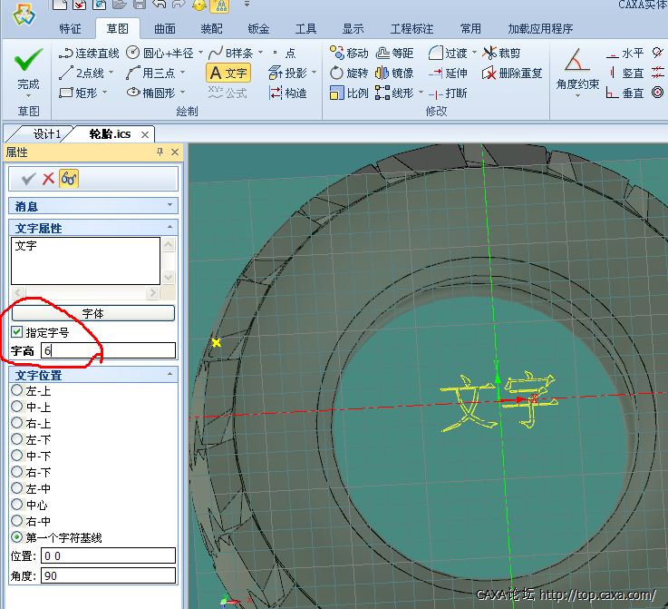Image resolution: width=668 pixels, height=609 pixels.
Task: Collapse the 文字属性 section
Action: click(x=170, y=227)
